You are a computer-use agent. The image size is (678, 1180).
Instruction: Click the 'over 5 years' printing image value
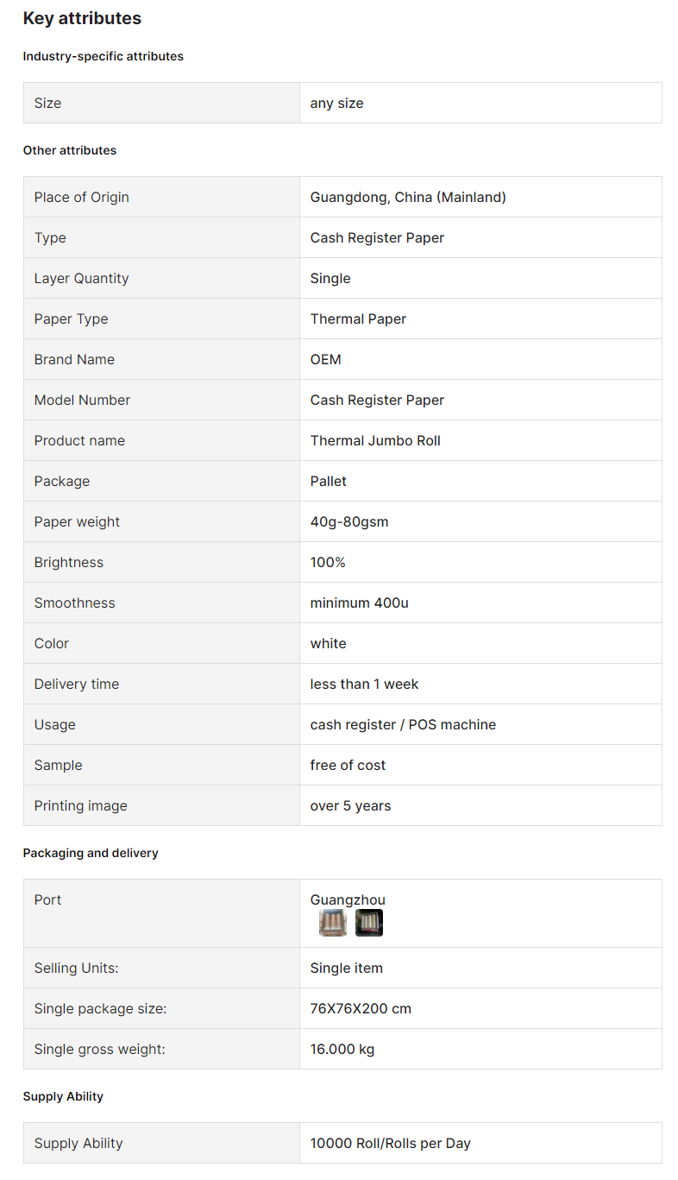(x=350, y=805)
